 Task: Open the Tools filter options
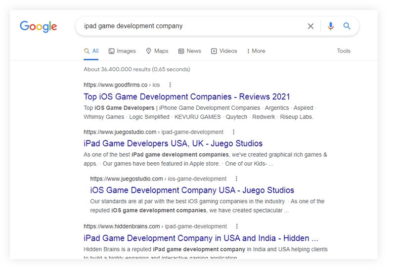tap(344, 51)
